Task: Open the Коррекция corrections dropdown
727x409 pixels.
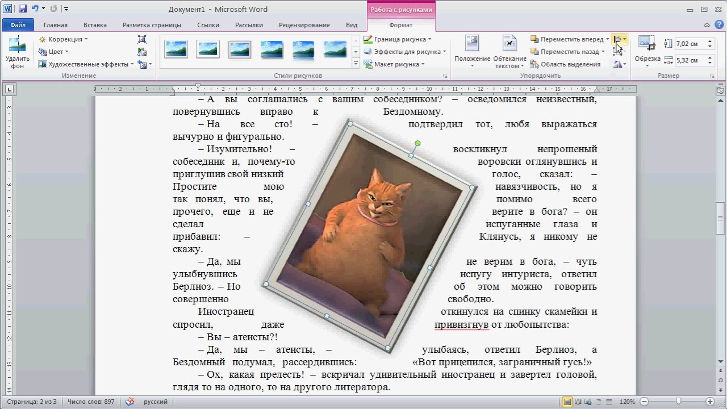Action: point(63,39)
